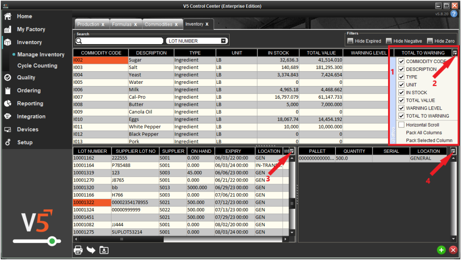Click the Reporting pie chart icon

pyautogui.click(x=8, y=103)
